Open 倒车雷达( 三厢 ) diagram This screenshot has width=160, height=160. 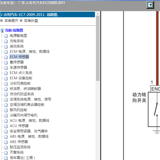tap(22, 158)
